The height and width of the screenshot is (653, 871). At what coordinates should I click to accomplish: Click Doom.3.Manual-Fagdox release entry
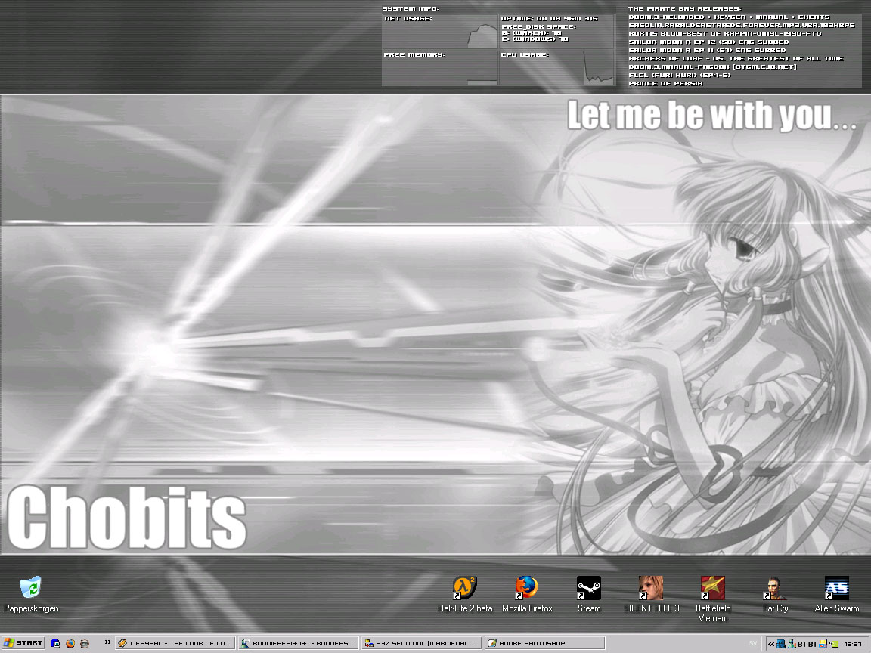(712, 67)
